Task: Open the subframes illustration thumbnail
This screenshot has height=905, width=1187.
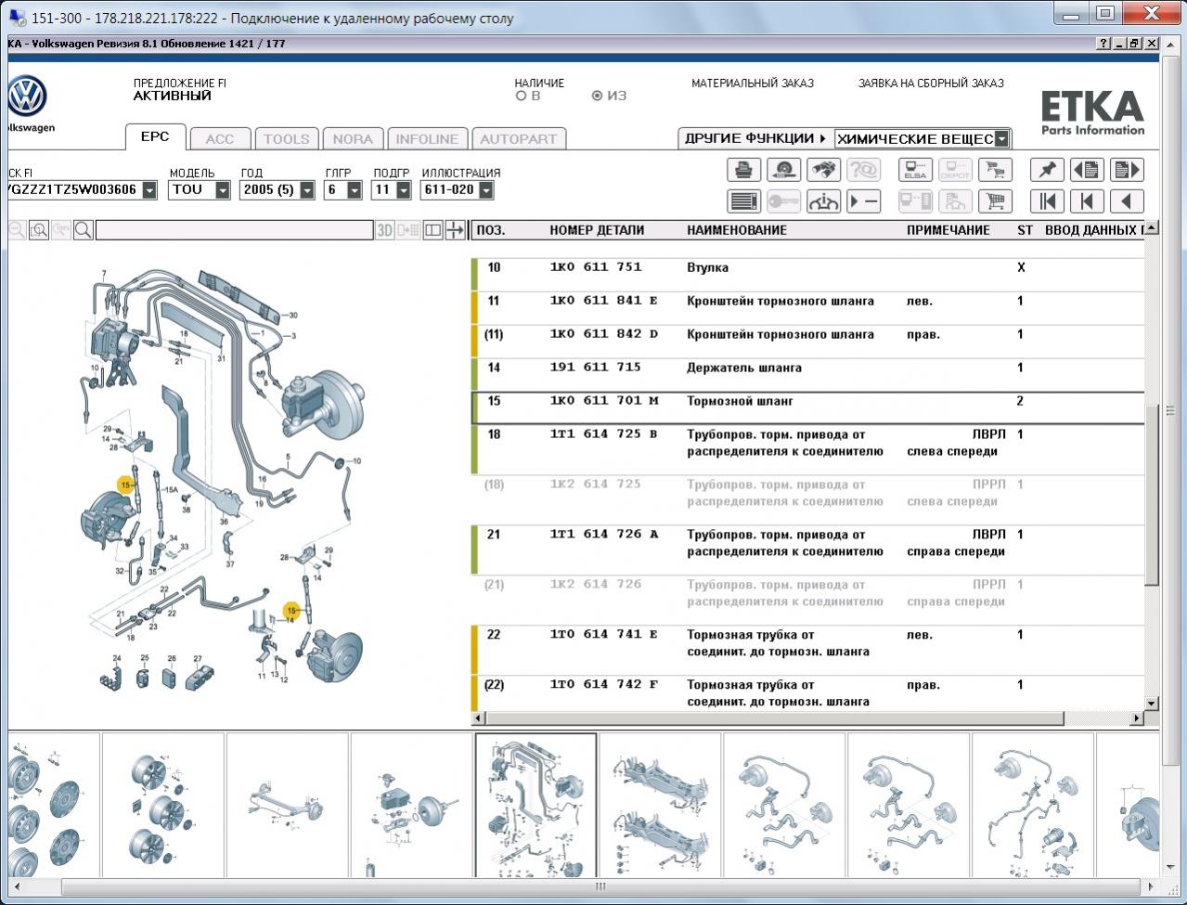Action: (661, 805)
